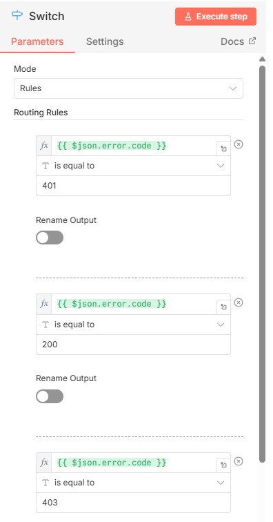Click the scrollbar up arrow
The image size is (273, 522).
pos(263,59)
